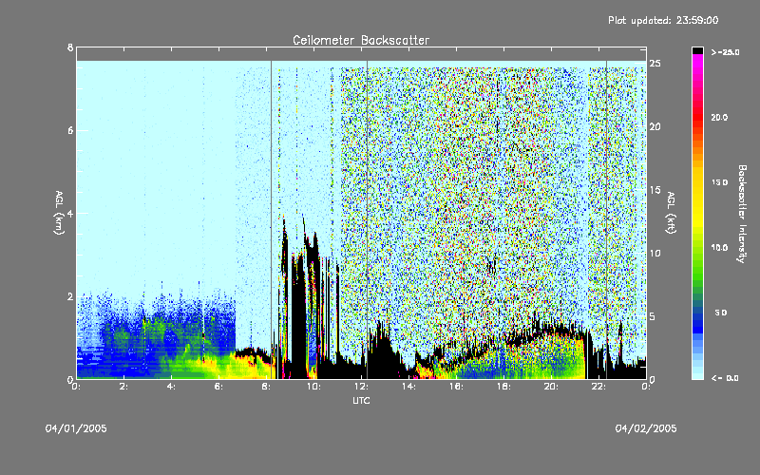Click the "18:" UTC hour tick
The height and width of the screenshot is (475, 760).
(x=504, y=387)
